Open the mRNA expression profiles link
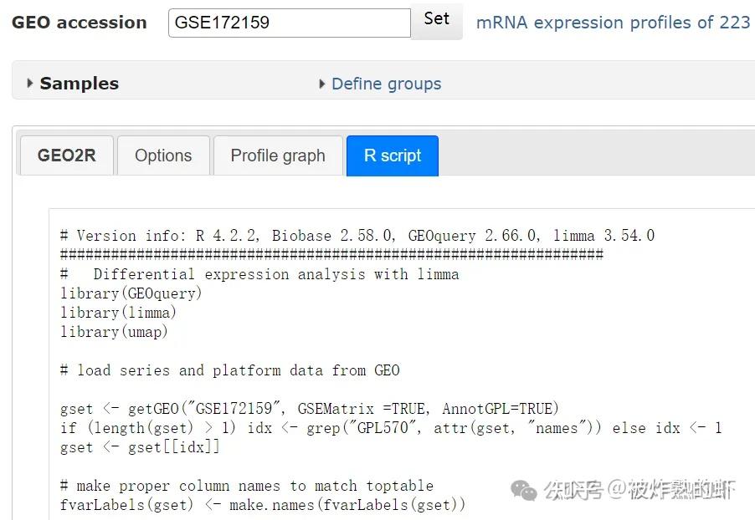This screenshot has width=755, height=520. point(613,23)
